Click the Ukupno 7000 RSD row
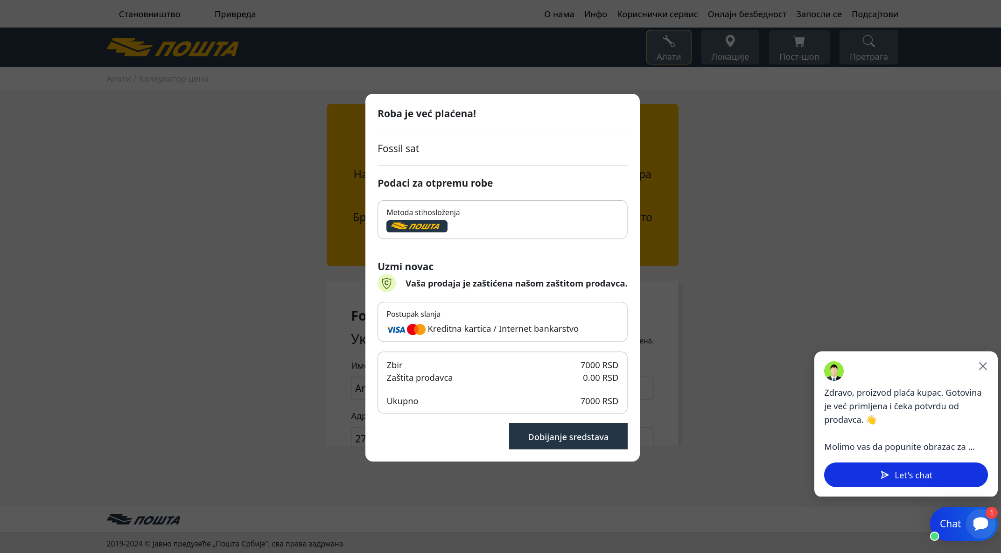1001x553 pixels. coord(502,401)
